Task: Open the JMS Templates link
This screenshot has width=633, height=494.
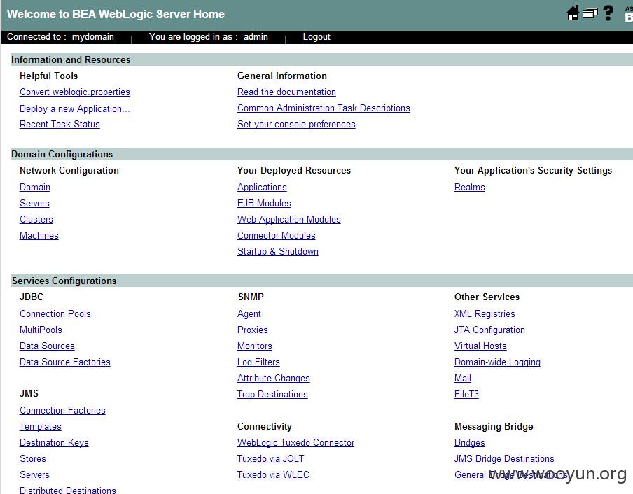Action: (41, 427)
